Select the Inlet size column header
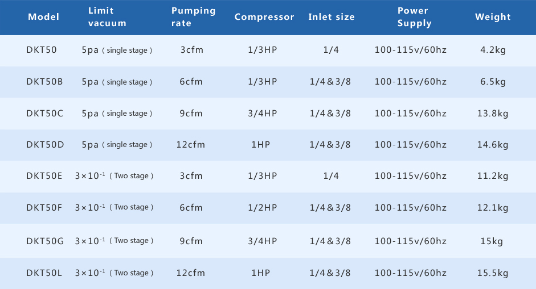This screenshot has height=289, width=536. pos(332,17)
